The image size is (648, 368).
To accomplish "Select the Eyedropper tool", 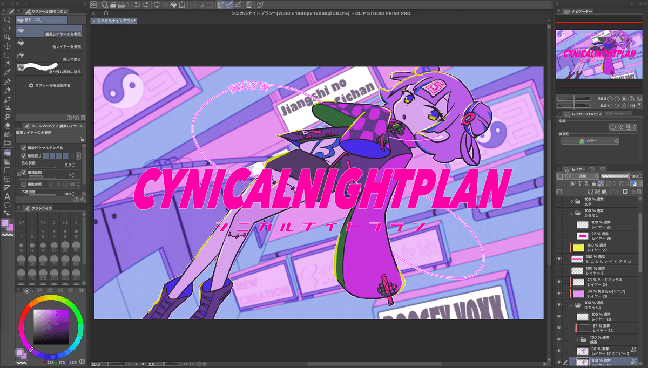I will [7, 72].
